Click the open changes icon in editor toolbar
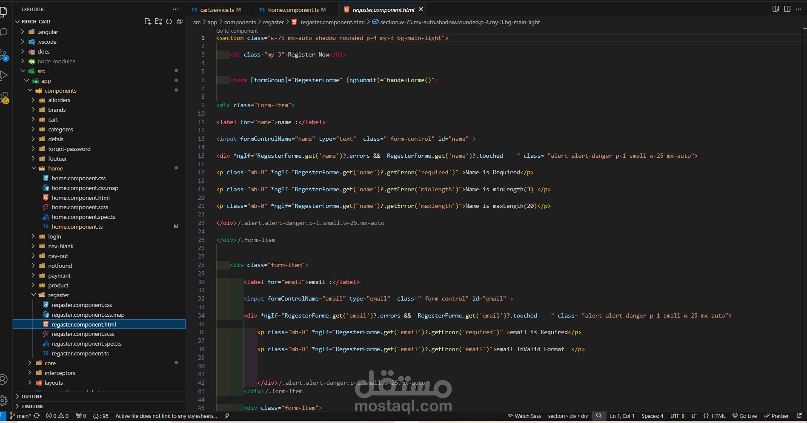The width and height of the screenshot is (807, 423). tap(776, 9)
